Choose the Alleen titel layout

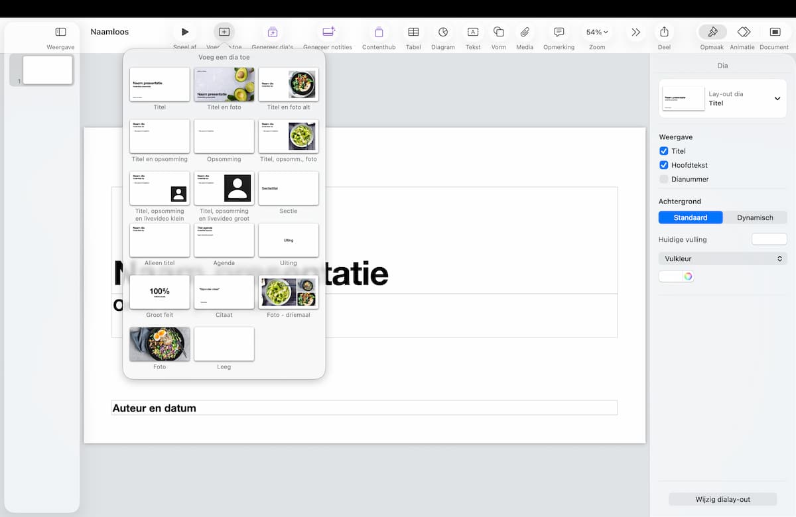point(160,240)
